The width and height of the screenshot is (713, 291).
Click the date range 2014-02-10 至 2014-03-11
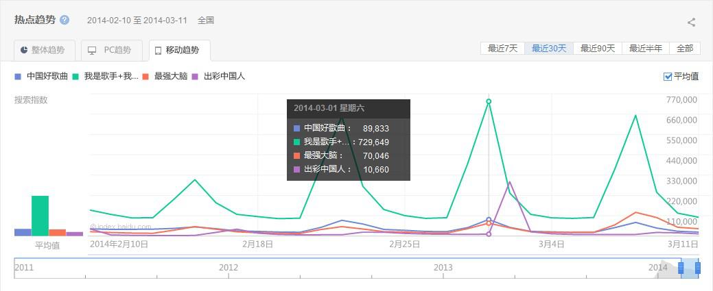point(137,21)
